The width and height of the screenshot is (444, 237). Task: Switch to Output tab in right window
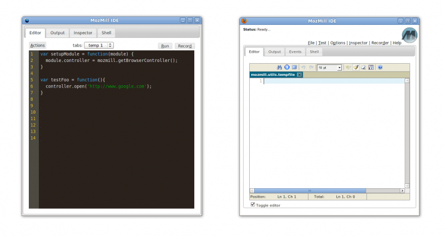click(x=274, y=51)
